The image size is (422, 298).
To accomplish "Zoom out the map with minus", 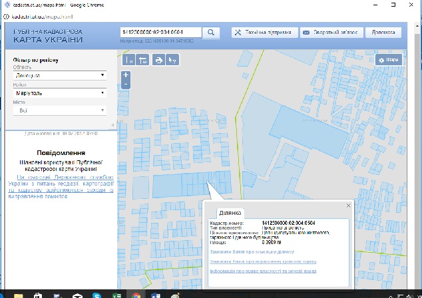I will click(126, 84).
